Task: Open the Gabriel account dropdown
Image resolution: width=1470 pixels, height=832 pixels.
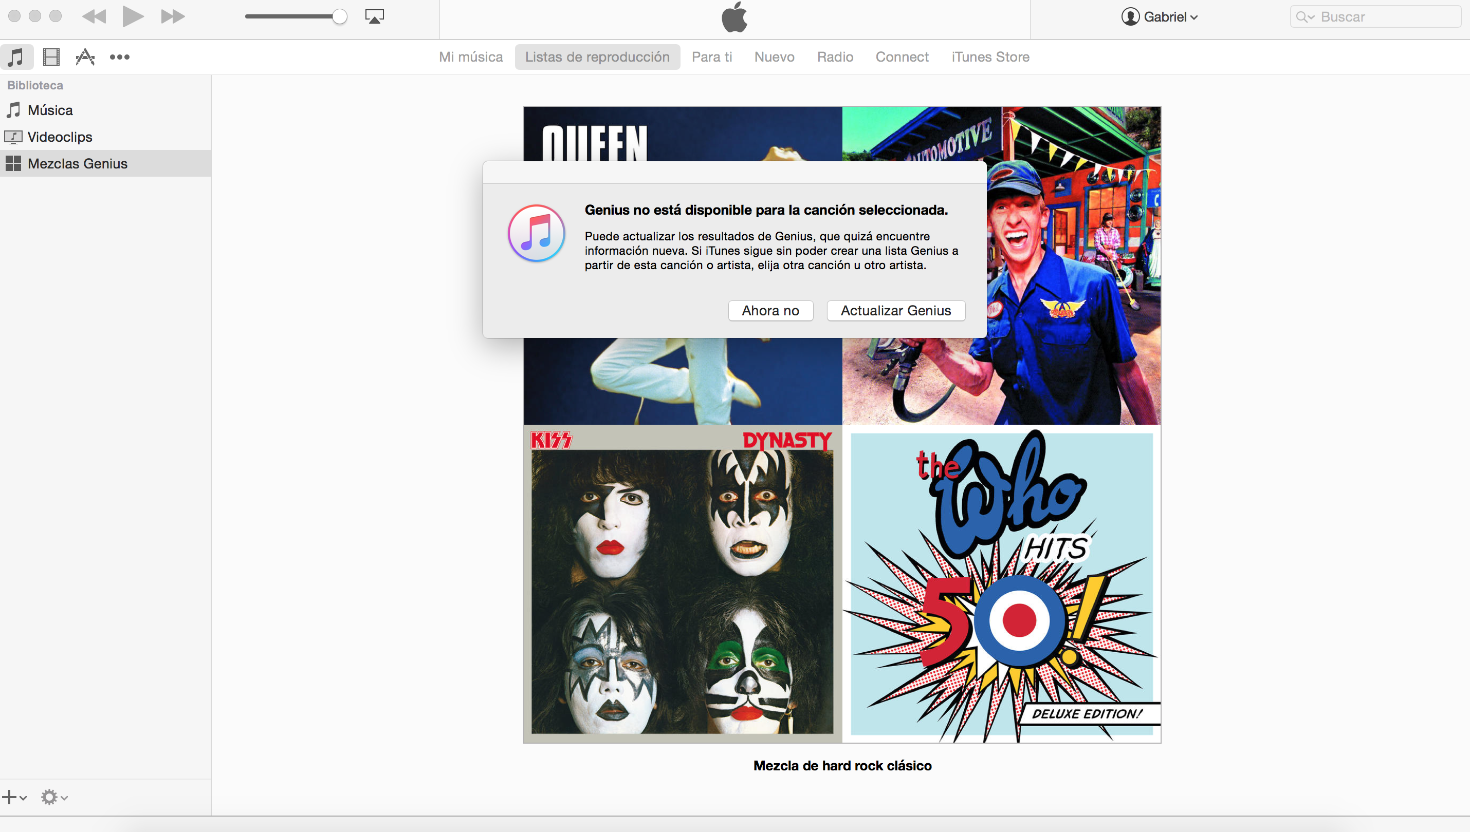Action: click(x=1160, y=17)
